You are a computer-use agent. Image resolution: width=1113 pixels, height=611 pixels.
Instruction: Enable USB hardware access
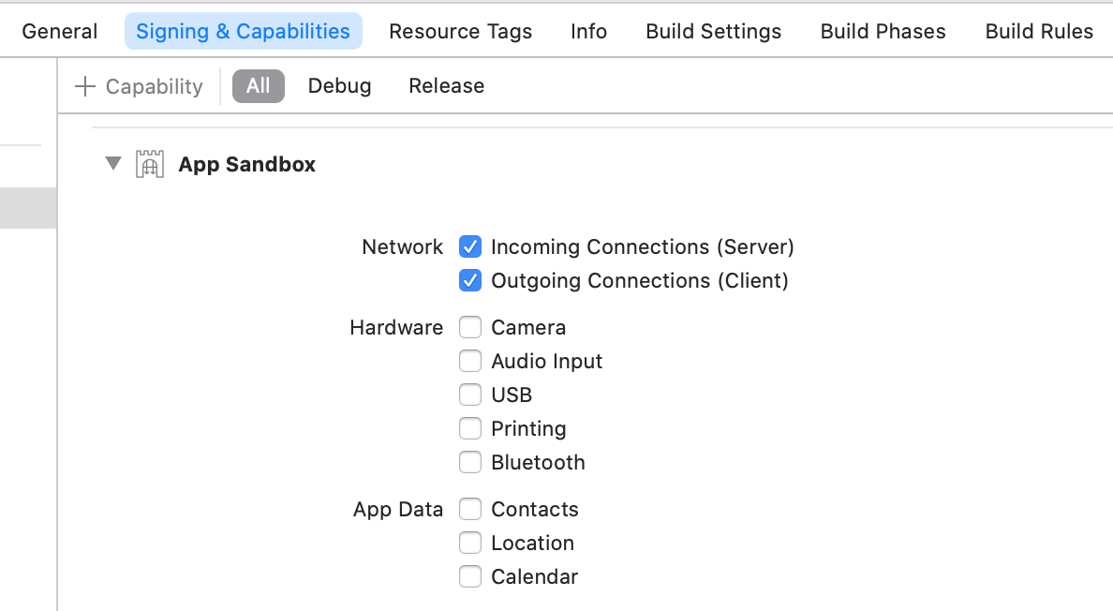tap(470, 395)
